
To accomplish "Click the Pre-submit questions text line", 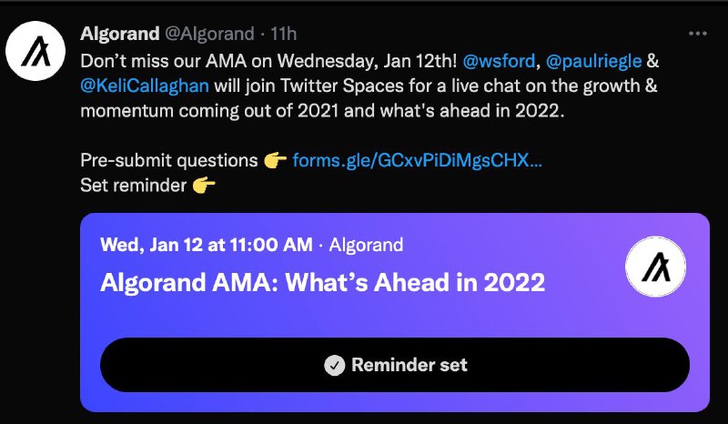I will point(169,160).
